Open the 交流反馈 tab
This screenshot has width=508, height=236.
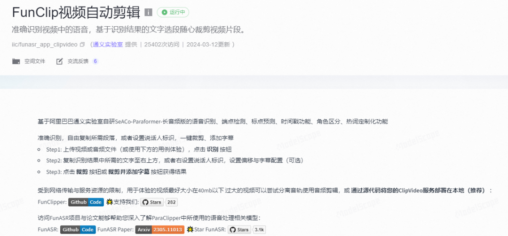78,61
